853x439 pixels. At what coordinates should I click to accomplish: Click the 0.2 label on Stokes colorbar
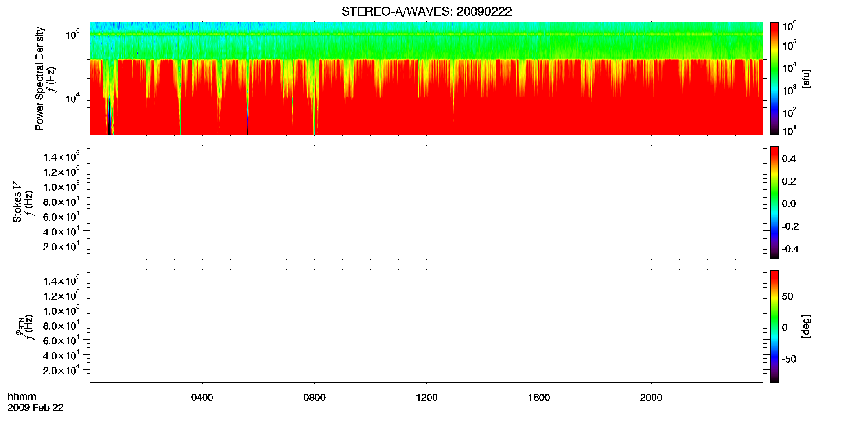coord(789,181)
